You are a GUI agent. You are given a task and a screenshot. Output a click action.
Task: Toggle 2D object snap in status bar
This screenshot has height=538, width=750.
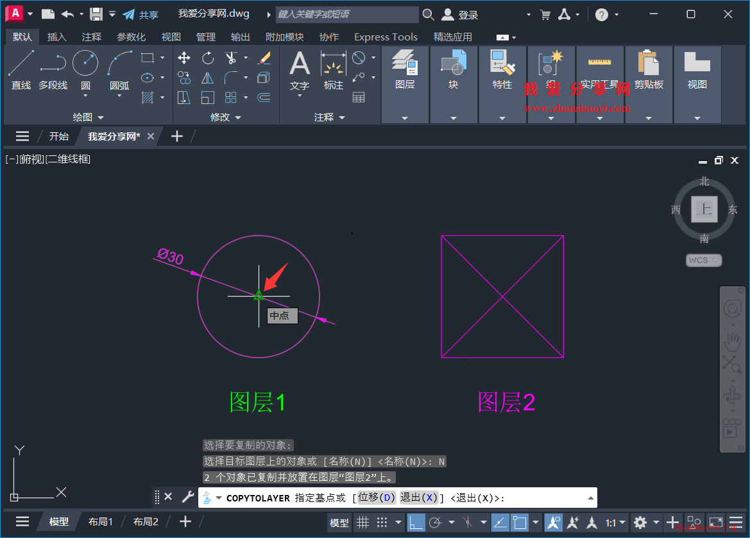coord(520,522)
